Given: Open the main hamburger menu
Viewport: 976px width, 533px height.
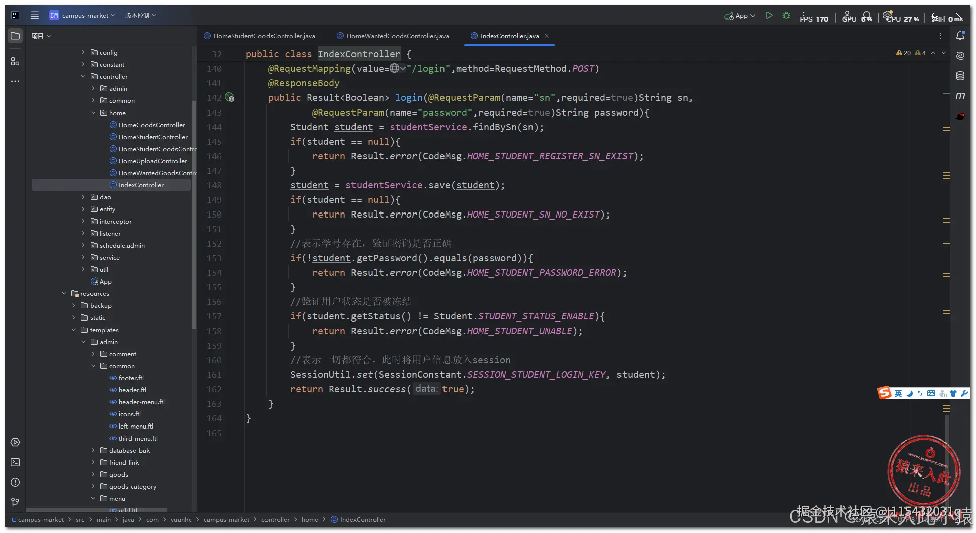Looking at the screenshot, I should (34, 15).
